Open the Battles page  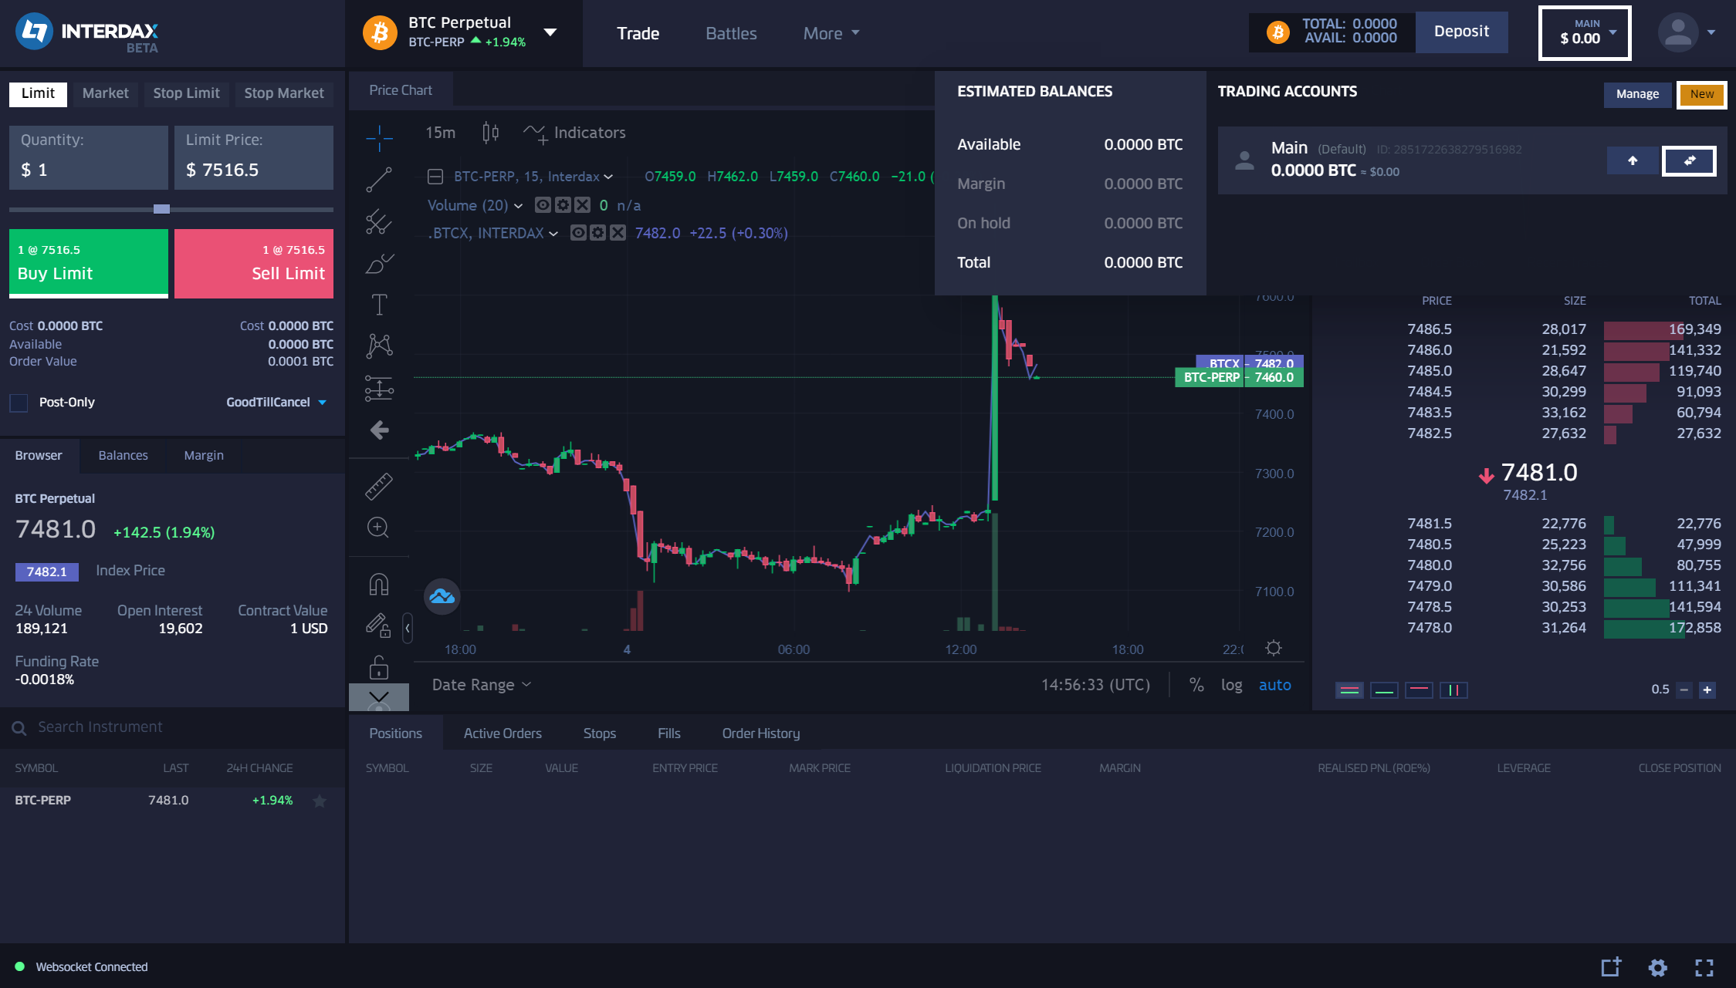[x=731, y=33]
